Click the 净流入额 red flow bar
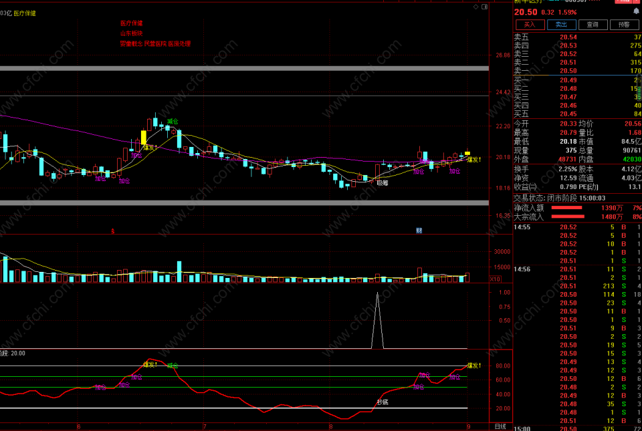 [566, 208]
